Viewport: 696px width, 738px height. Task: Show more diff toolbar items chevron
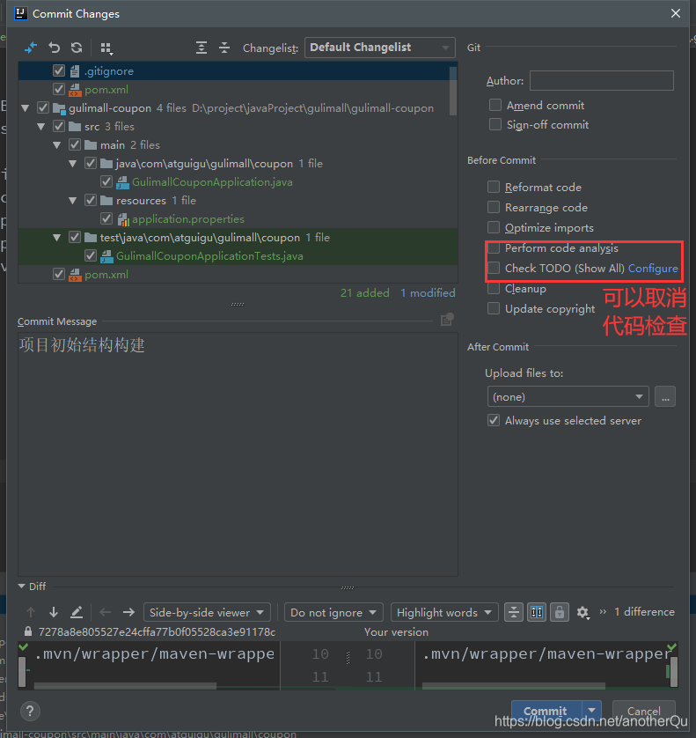tap(603, 612)
